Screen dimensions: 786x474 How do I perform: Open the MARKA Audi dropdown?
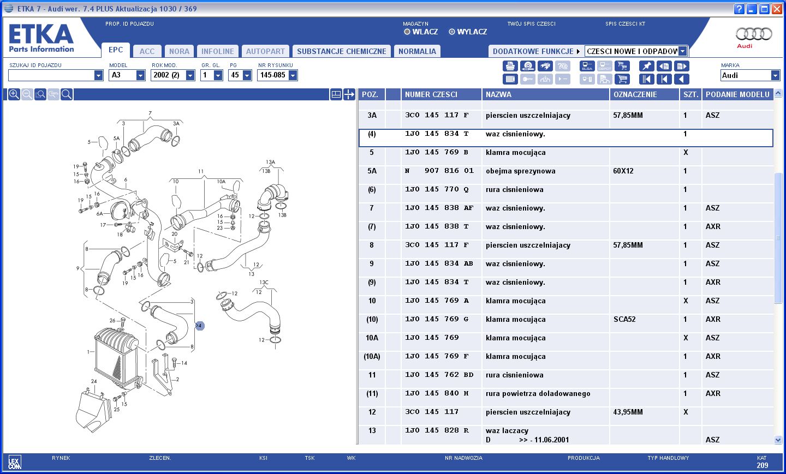click(775, 75)
